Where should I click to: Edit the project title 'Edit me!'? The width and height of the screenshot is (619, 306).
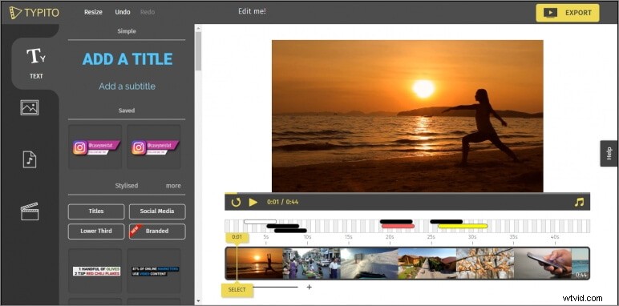[252, 11]
